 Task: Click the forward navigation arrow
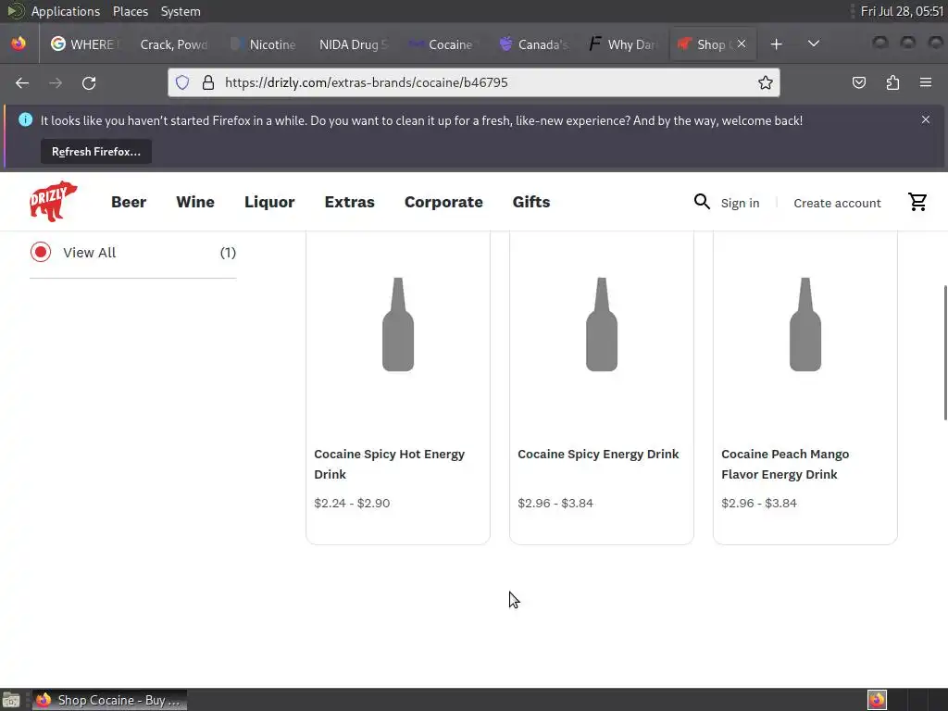tap(56, 82)
